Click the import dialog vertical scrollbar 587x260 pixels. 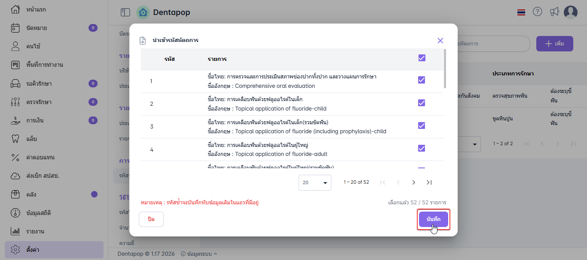[445, 69]
